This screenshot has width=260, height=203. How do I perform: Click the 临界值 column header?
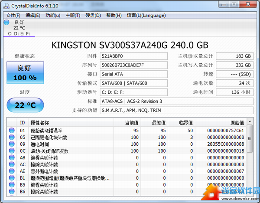pos(182,123)
